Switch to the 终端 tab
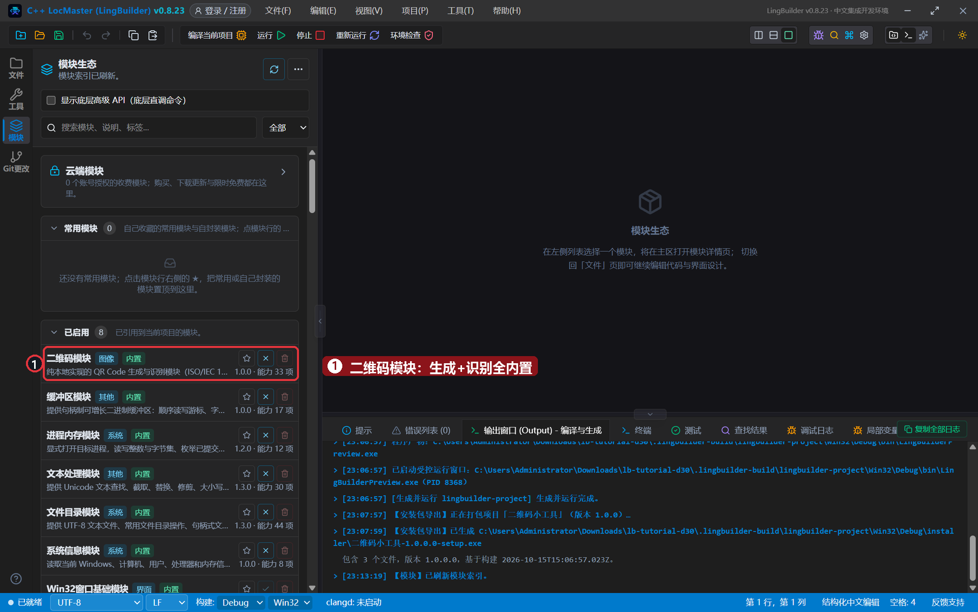978x612 pixels. [637, 430]
